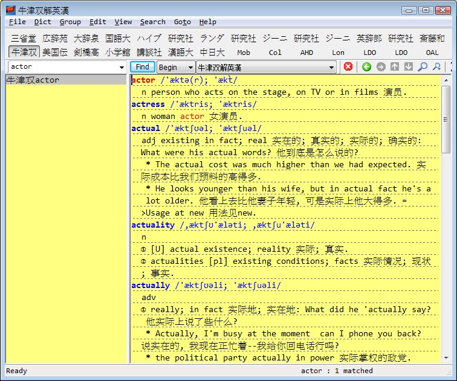Click the content scrollbar down arrow
The image size is (457, 381).
pyautogui.click(x=446, y=358)
